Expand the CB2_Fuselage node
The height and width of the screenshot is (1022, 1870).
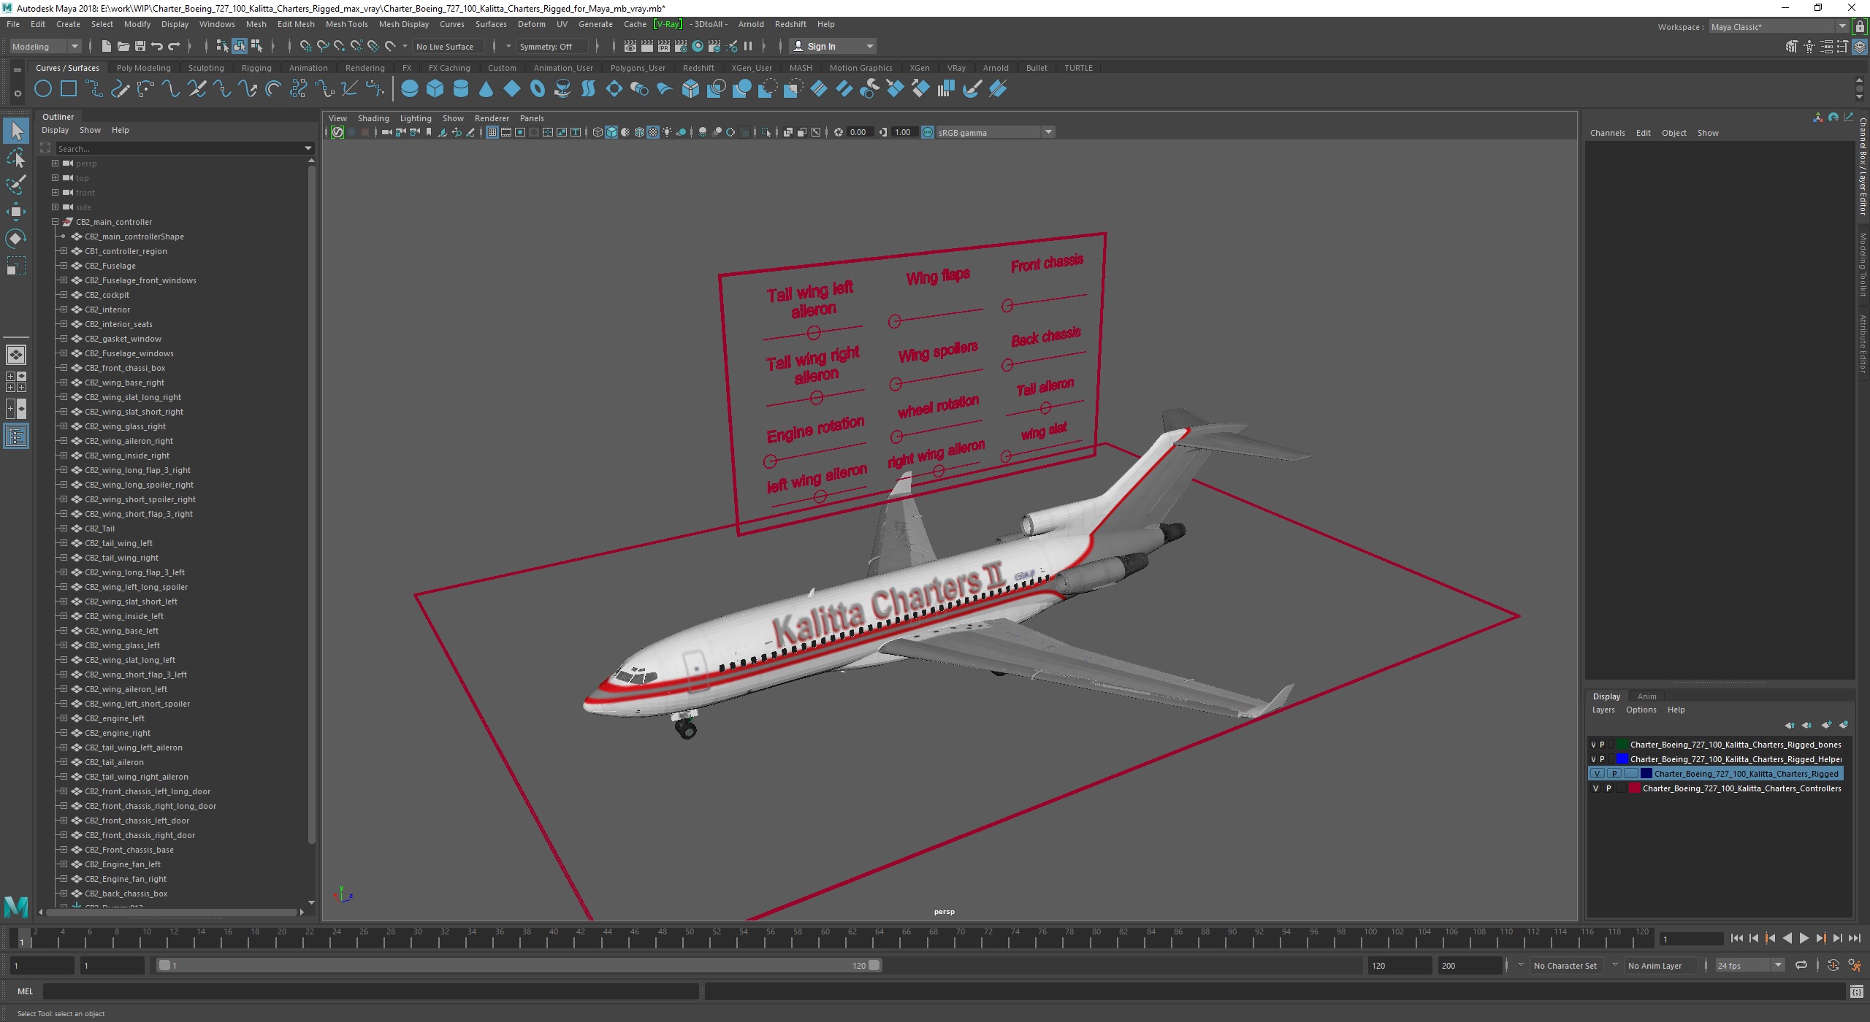[x=64, y=266]
